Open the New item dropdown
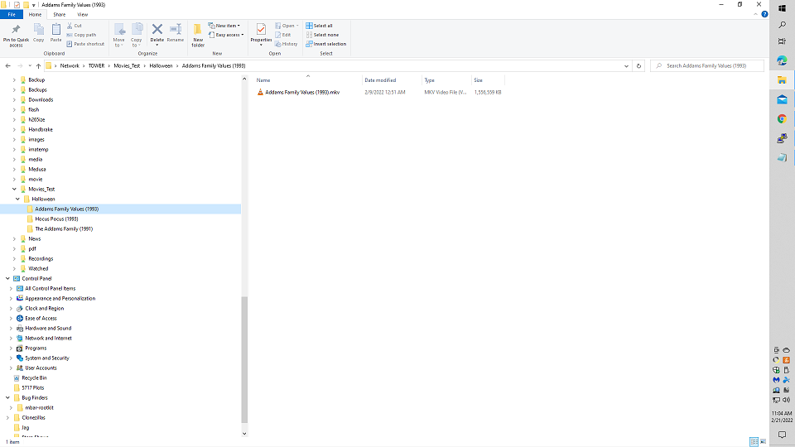The image size is (795, 447). click(224, 26)
